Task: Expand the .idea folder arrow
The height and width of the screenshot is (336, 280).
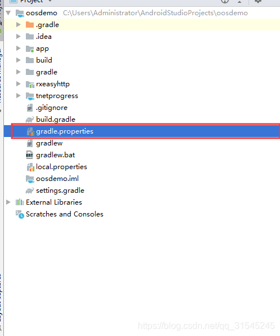Action: click(x=19, y=37)
